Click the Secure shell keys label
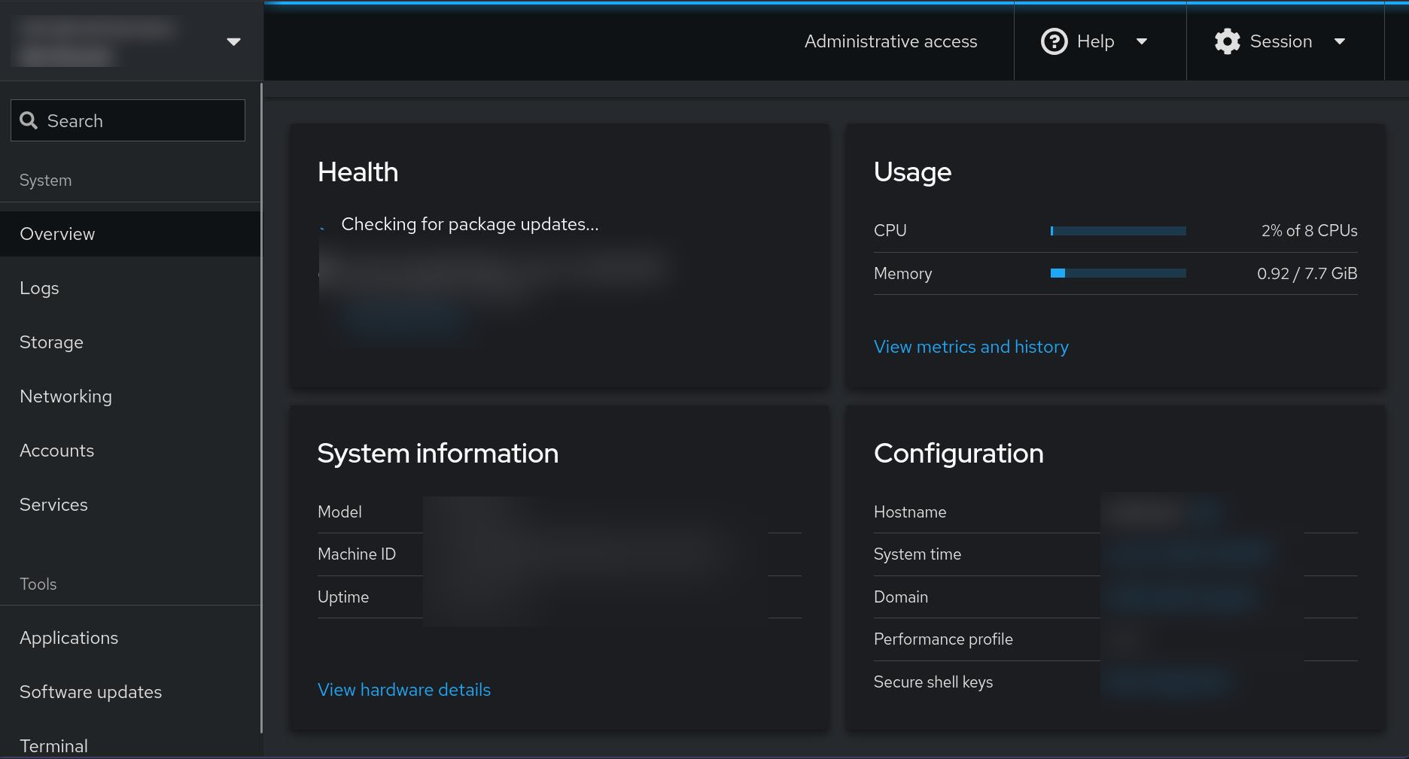 coord(933,682)
